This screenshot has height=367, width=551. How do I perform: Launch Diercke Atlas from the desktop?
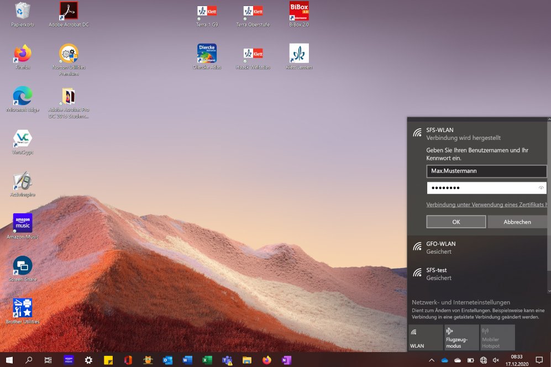[x=207, y=54]
